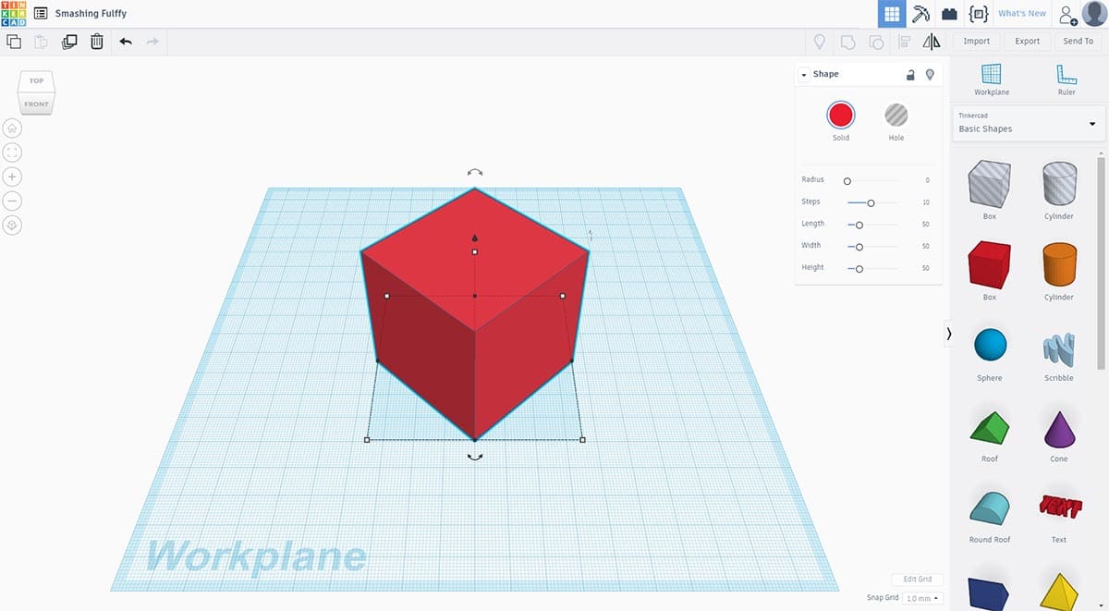Open the Export menu
The image size is (1109, 611).
1027,42
